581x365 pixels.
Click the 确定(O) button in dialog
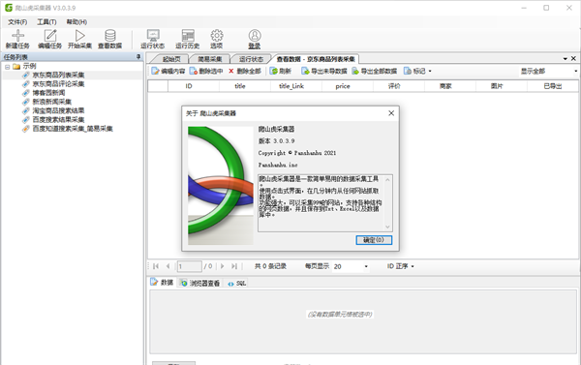coord(374,240)
